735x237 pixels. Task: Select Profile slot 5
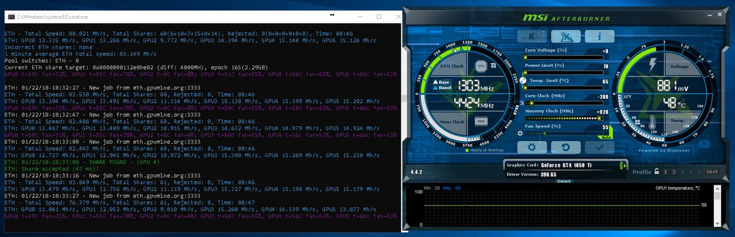pos(699,172)
